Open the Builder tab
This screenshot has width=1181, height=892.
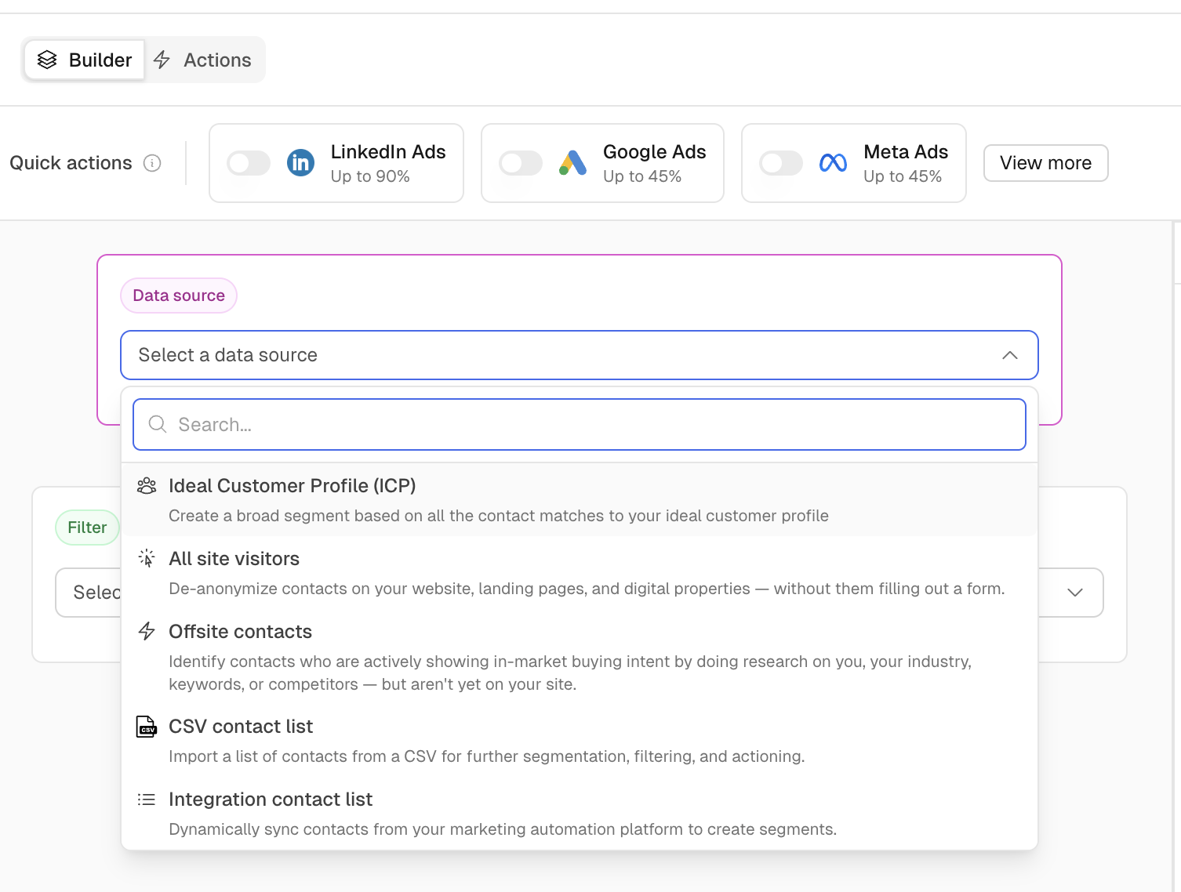pyautogui.click(x=85, y=60)
